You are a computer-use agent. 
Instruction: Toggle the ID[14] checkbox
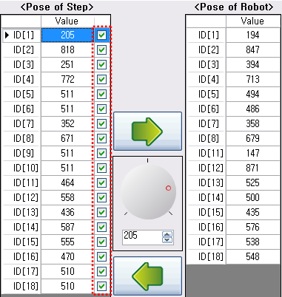[101, 227]
